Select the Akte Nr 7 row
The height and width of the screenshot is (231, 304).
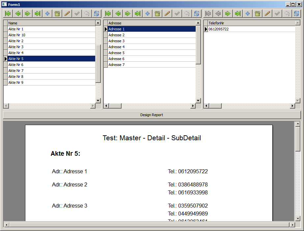pyautogui.click(x=51, y=71)
